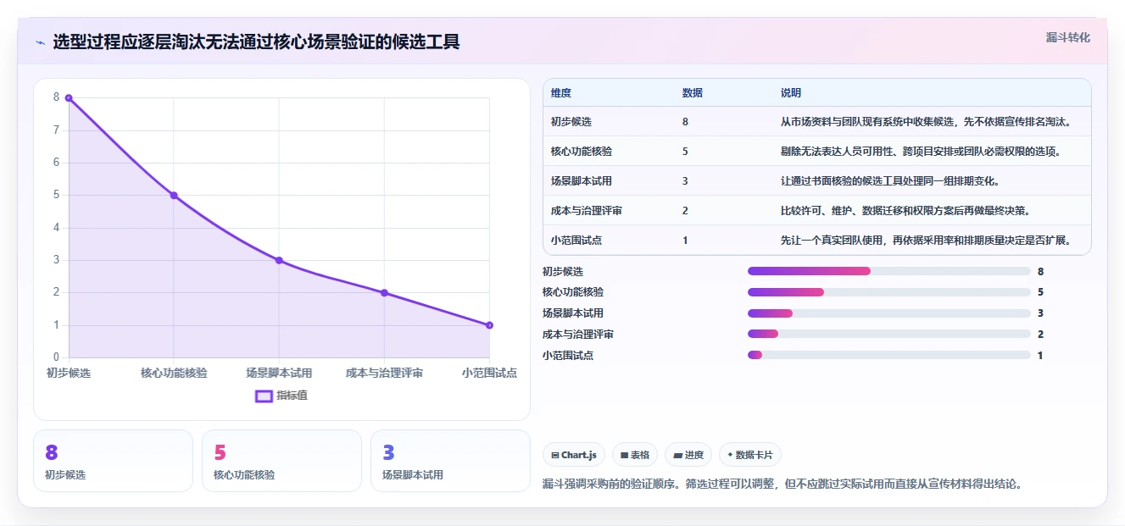
Task: Click the footer note starting 漏斗强调采购前
Action: point(782,484)
